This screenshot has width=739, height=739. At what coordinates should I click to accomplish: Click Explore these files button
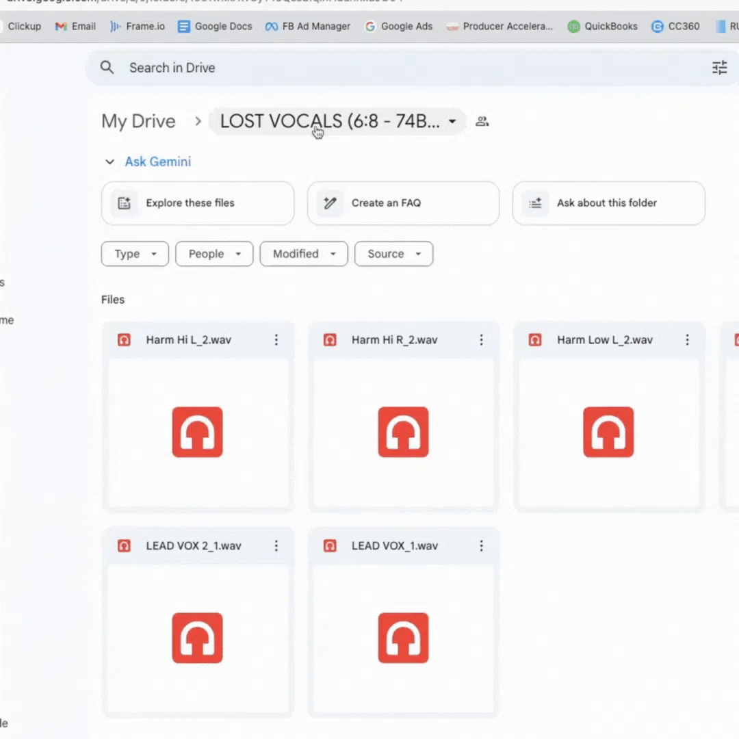click(198, 203)
